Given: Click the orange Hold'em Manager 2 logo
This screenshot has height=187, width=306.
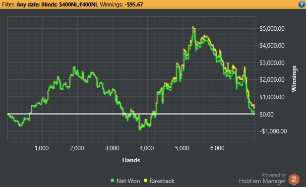Looking at the screenshot, I should pos(294,179).
